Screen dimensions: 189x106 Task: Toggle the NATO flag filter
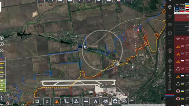177,9
